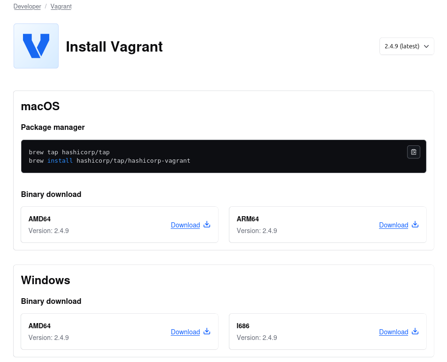
Task: Click the download arrow icon for macOS ARM64
Action: click(x=415, y=225)
